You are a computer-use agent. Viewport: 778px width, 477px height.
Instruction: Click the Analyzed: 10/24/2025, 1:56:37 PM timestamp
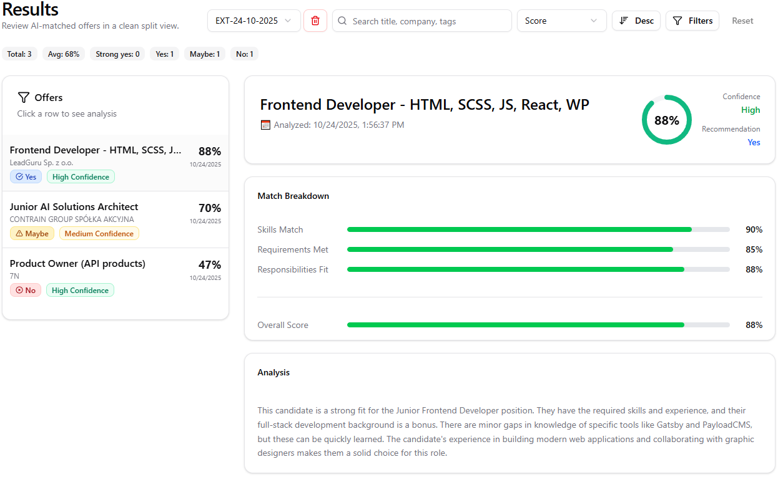pyautogui.click(x=339, y=125)
